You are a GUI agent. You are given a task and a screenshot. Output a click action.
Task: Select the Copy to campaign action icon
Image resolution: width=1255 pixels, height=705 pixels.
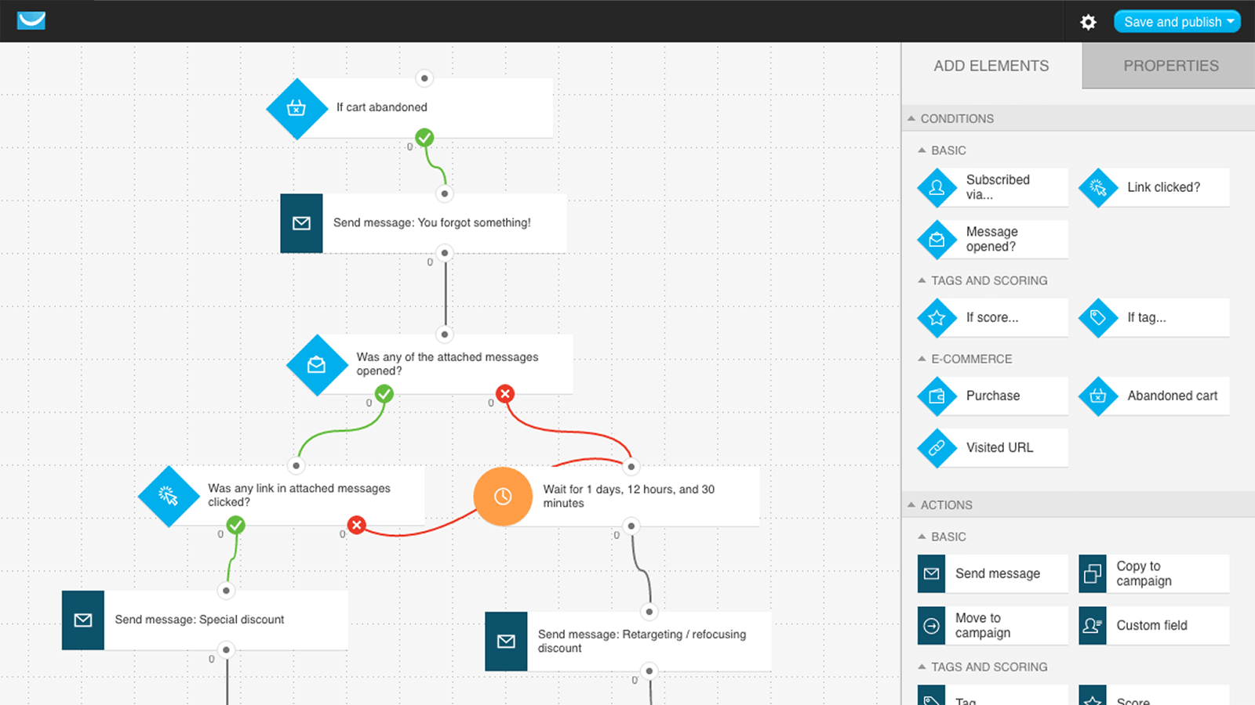point(1093,574)
